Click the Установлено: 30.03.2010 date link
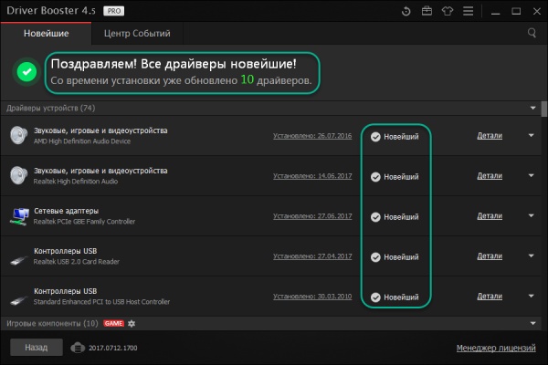 312,297
